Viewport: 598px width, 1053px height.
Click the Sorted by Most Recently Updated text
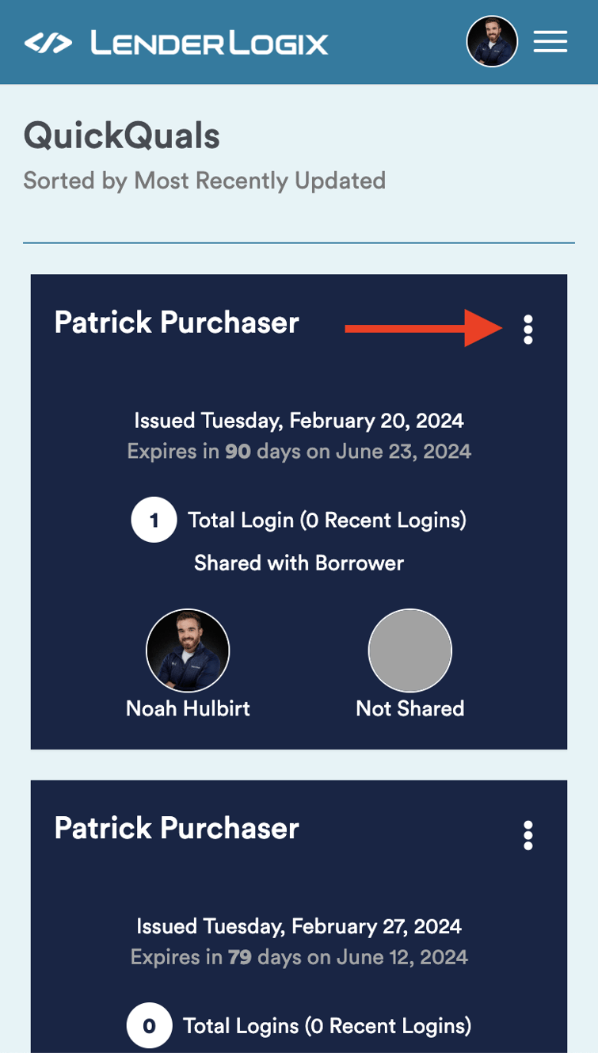tap(204, 181)
